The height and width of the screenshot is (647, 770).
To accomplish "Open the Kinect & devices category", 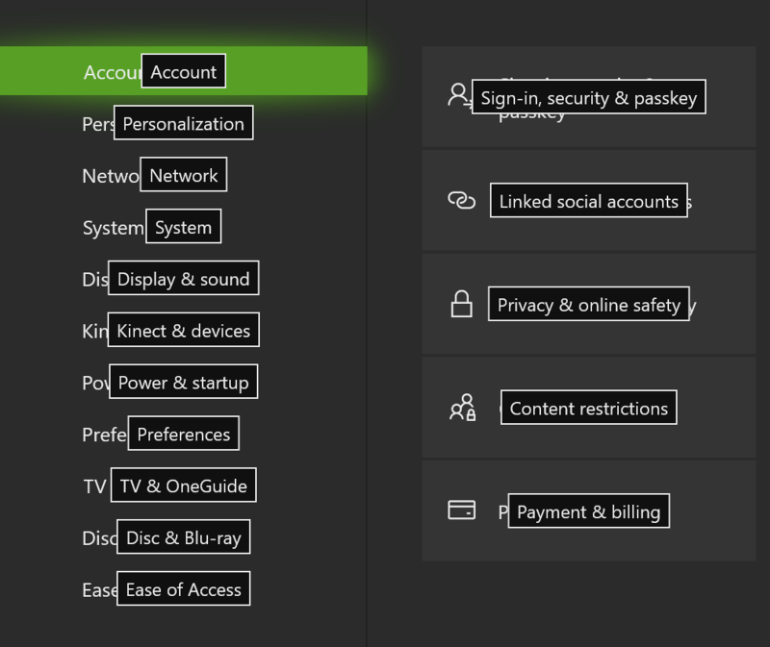I will tap(183, 330).
